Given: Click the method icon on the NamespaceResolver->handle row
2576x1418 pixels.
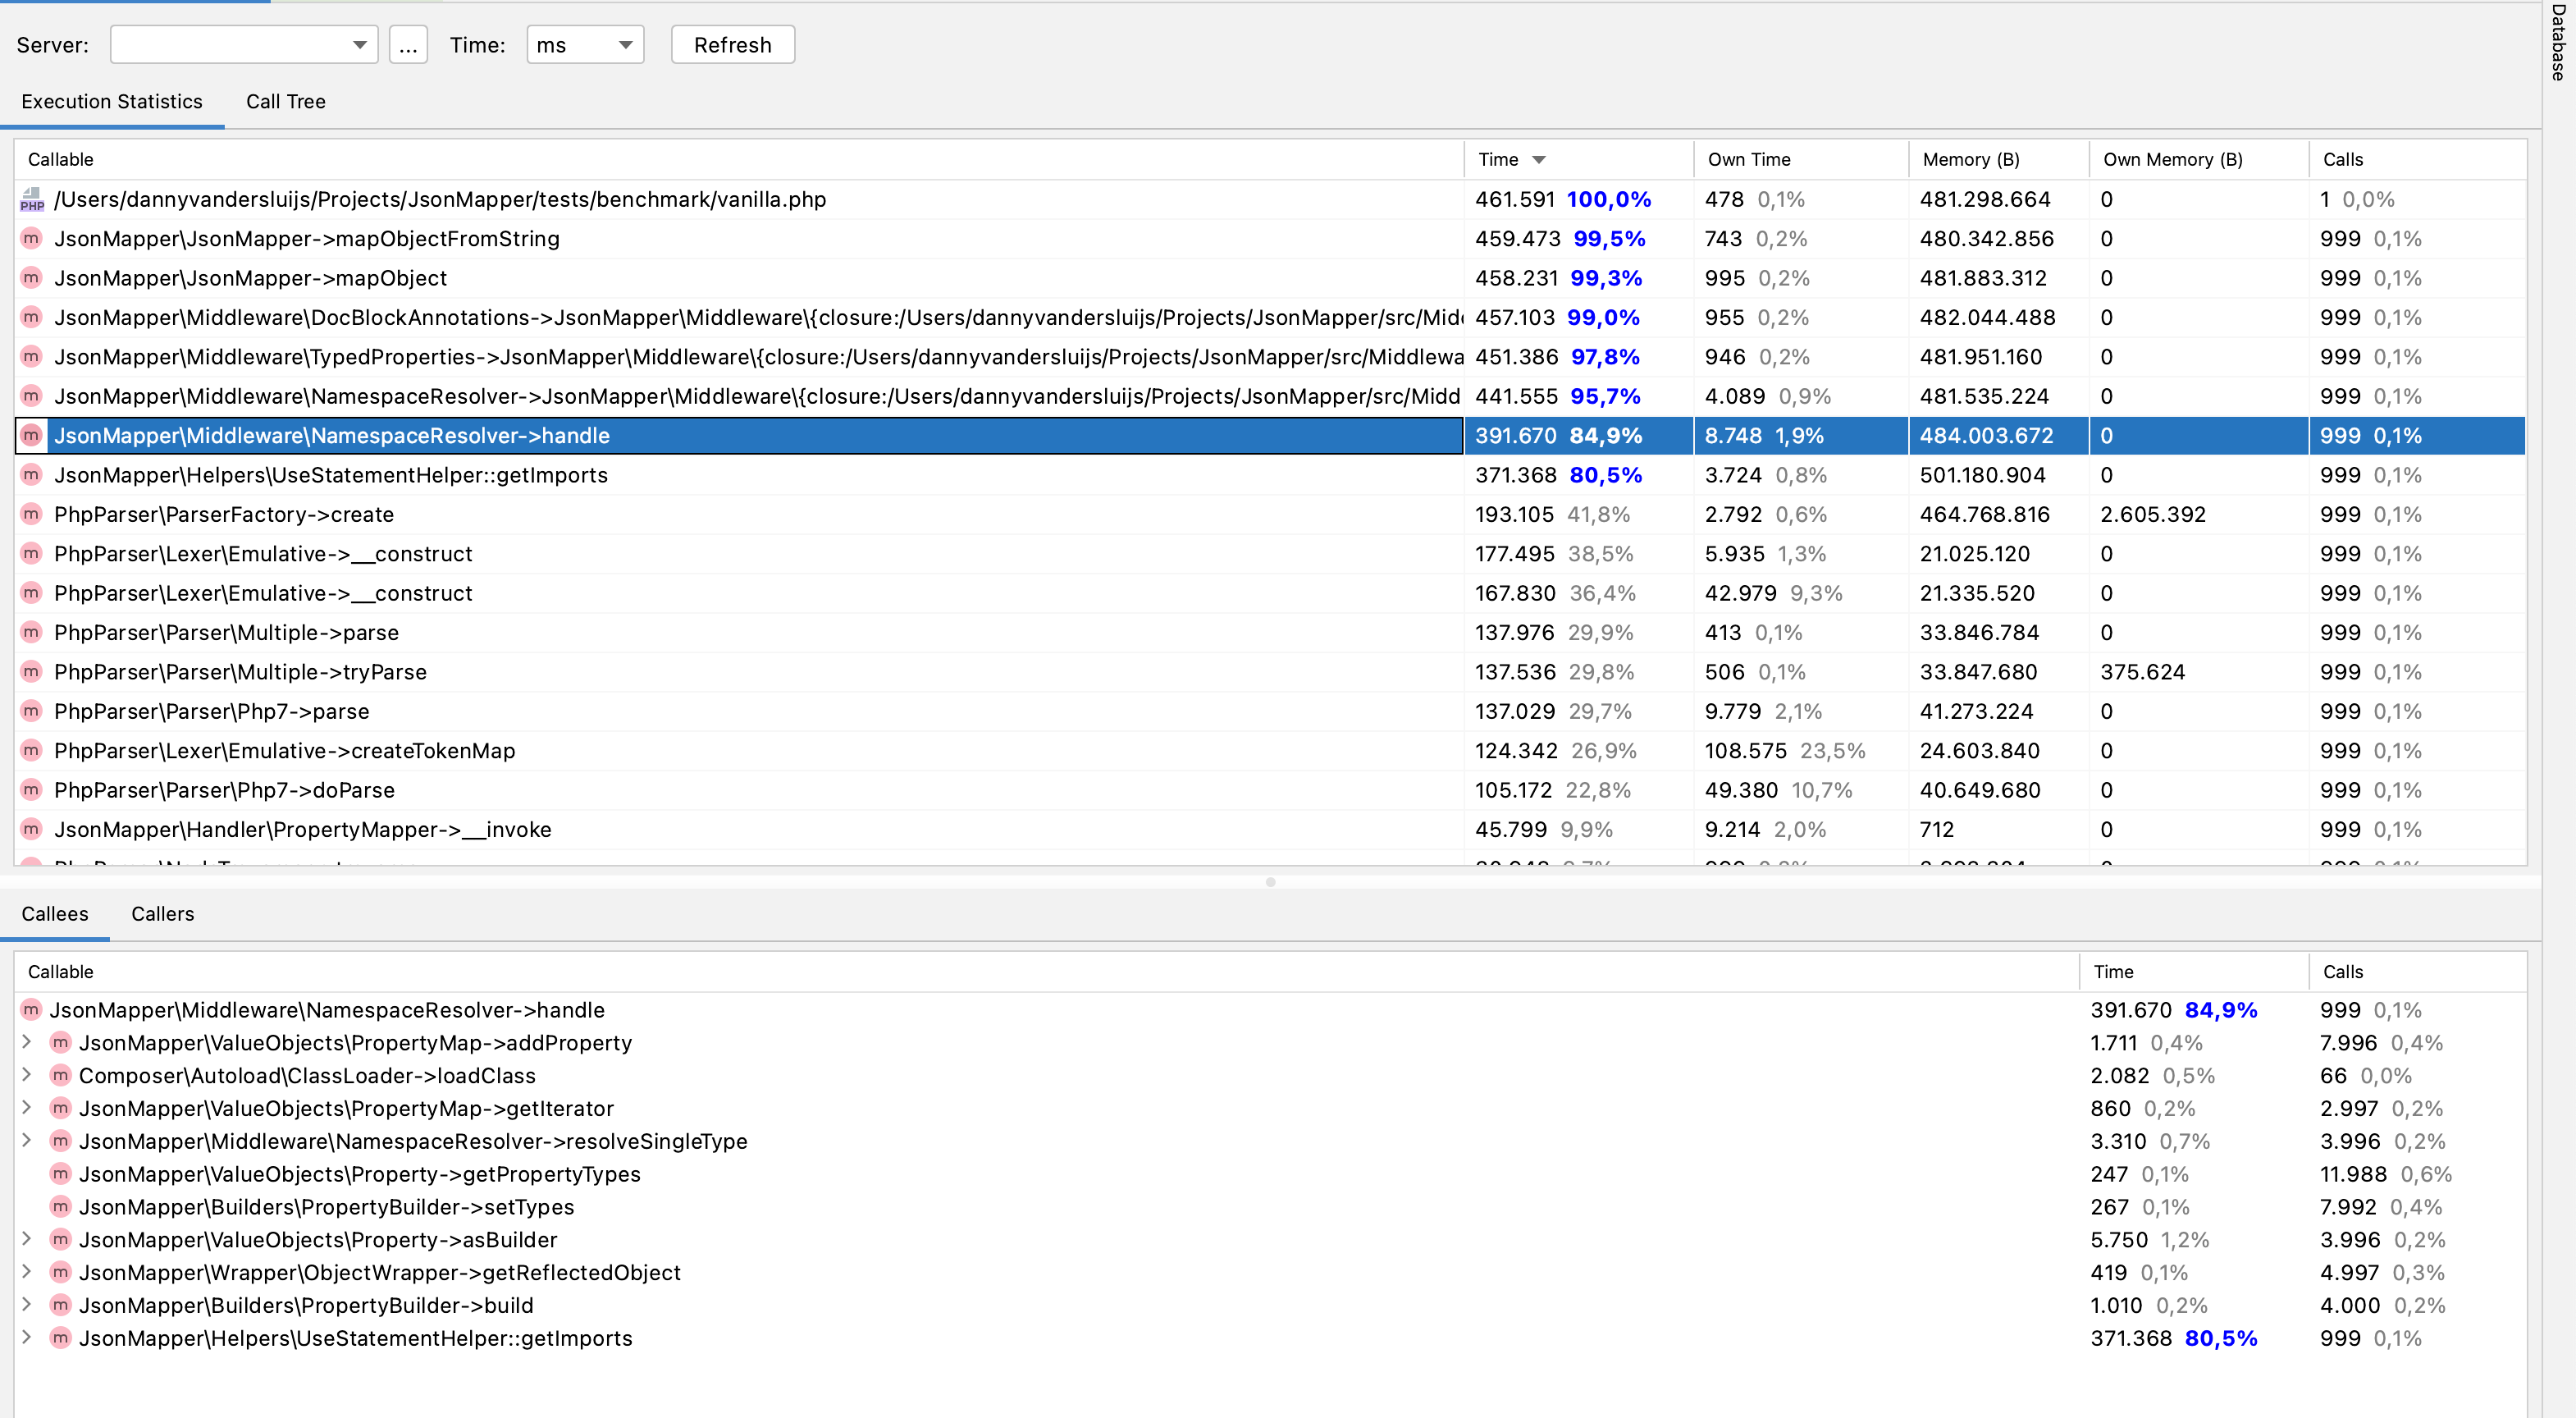Looking at the screenshot, I should click(x=31, y=435).
